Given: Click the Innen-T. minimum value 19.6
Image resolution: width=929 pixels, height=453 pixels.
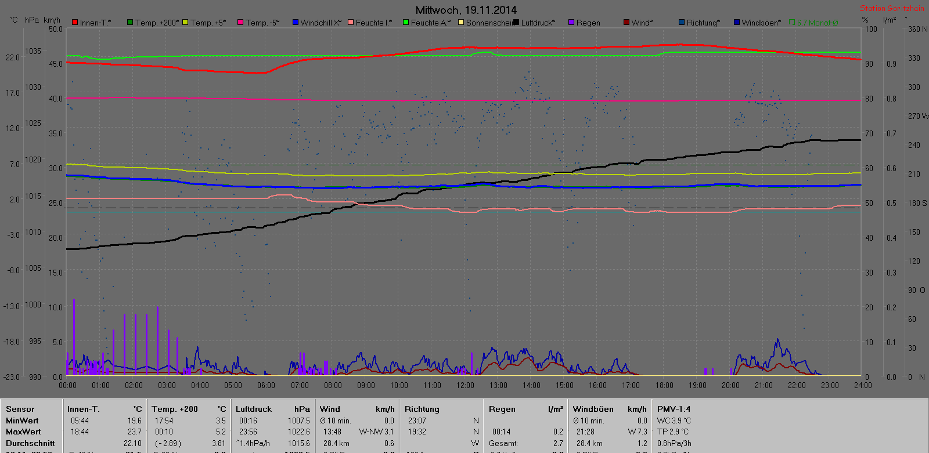Looking at the screenshot, I should coord(135,421).
